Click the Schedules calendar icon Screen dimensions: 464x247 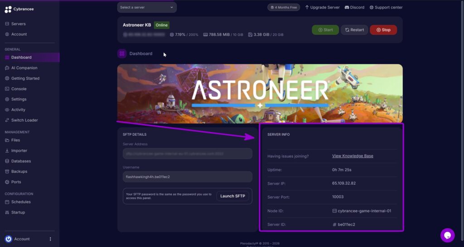click(7, 202)
